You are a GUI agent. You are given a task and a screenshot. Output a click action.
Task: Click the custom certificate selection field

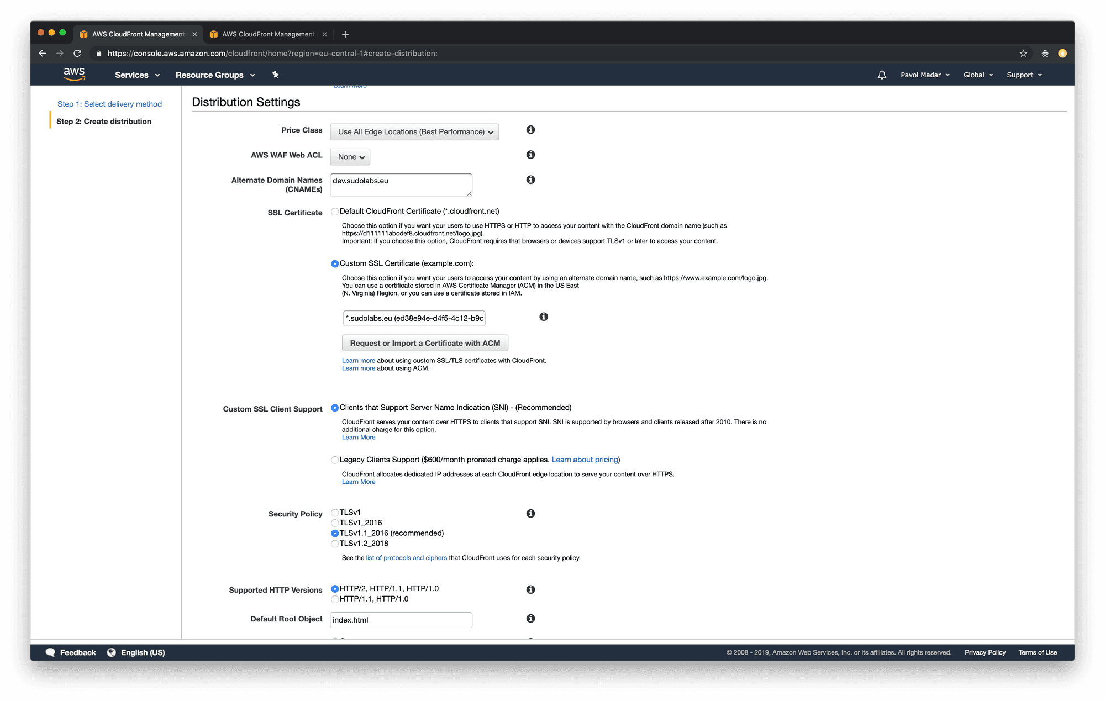[x=414, y=318]
